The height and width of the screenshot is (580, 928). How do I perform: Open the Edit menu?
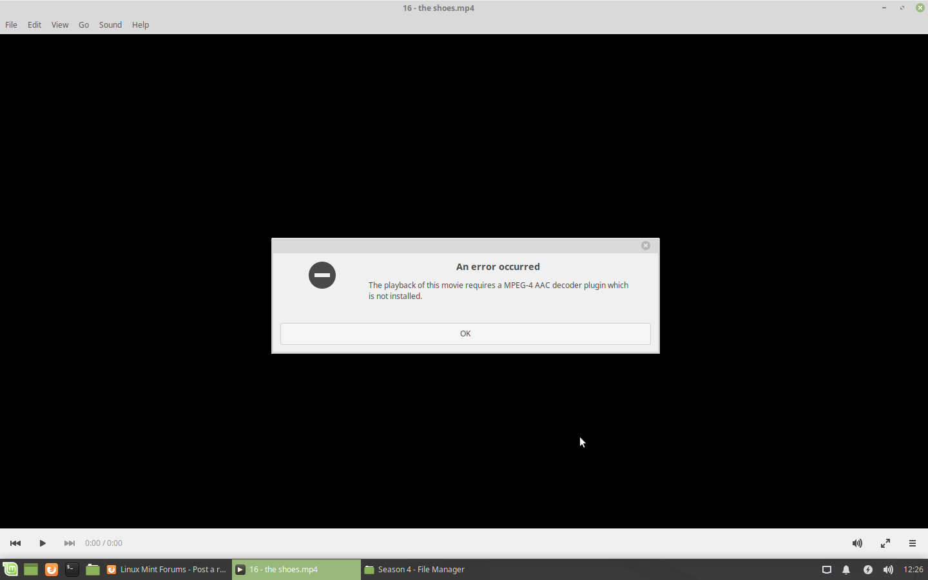34,24
